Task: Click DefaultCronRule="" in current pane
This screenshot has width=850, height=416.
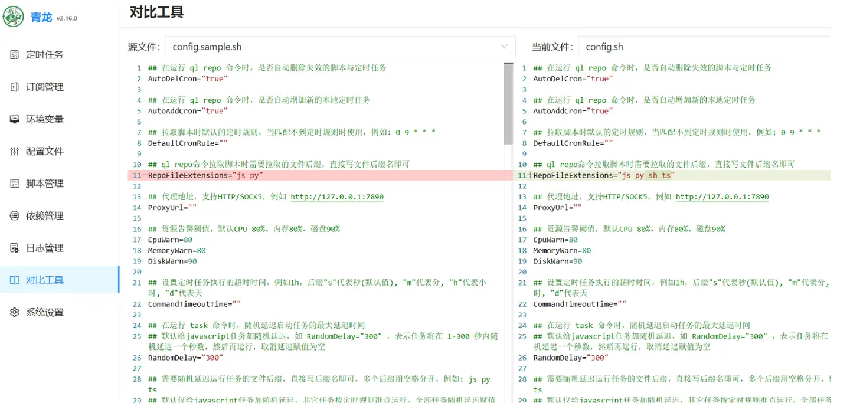Action: pos(573,143)
